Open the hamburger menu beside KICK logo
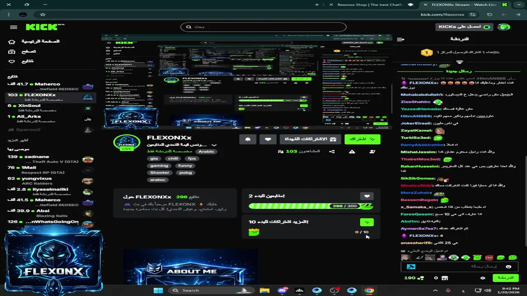527x296 pixels. [14, 27]
